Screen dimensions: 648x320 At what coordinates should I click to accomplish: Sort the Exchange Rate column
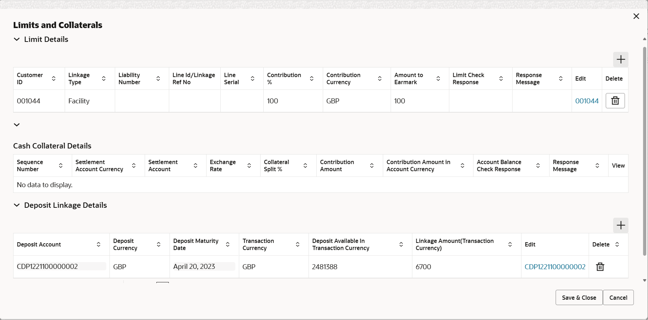click(x=249, y=166)
